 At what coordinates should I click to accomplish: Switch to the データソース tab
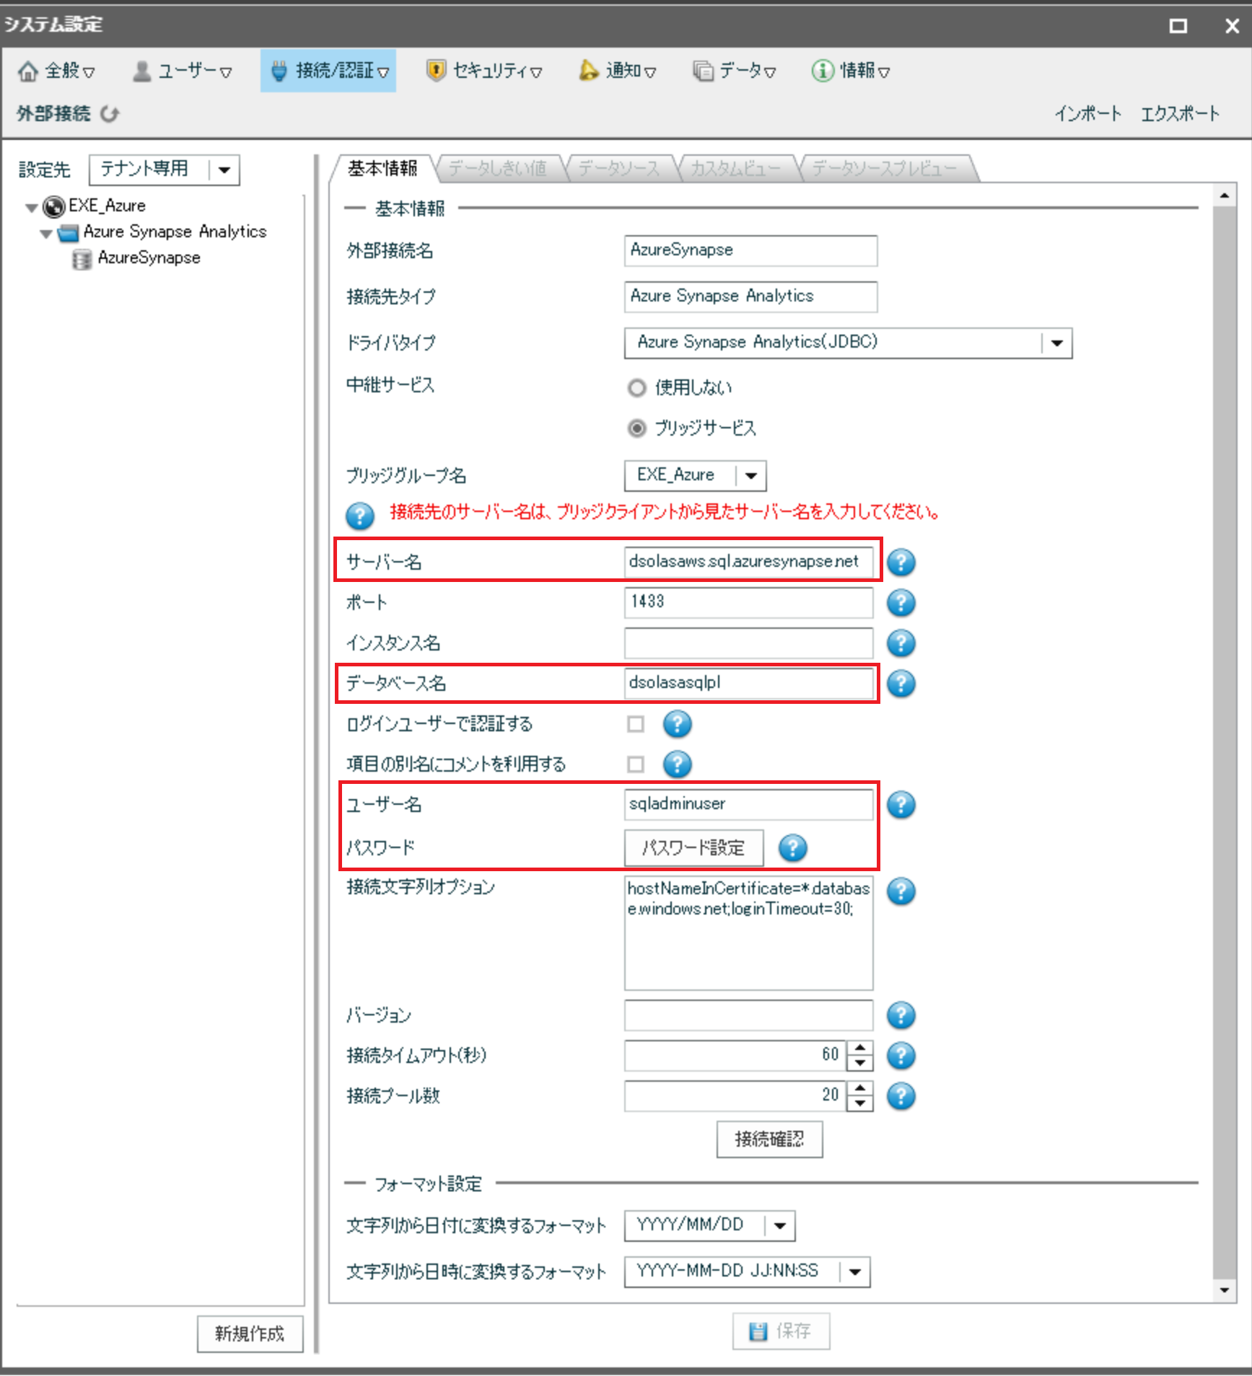tap(619, 169)
